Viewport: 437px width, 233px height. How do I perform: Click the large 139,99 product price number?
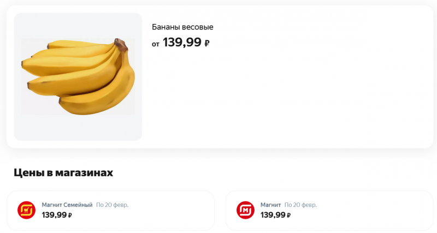(182, 43)
